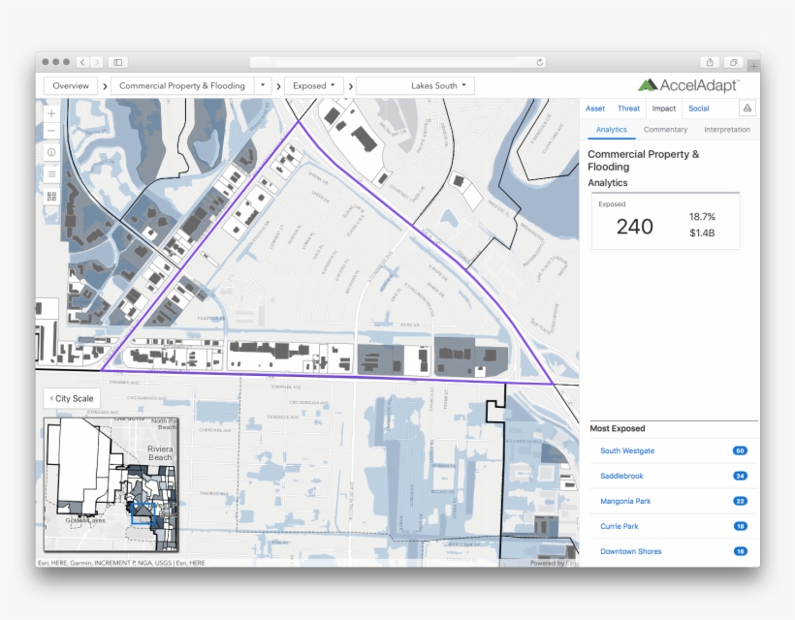Open the Interpretation view
795x620 pixels.
[x=726, y=129]
